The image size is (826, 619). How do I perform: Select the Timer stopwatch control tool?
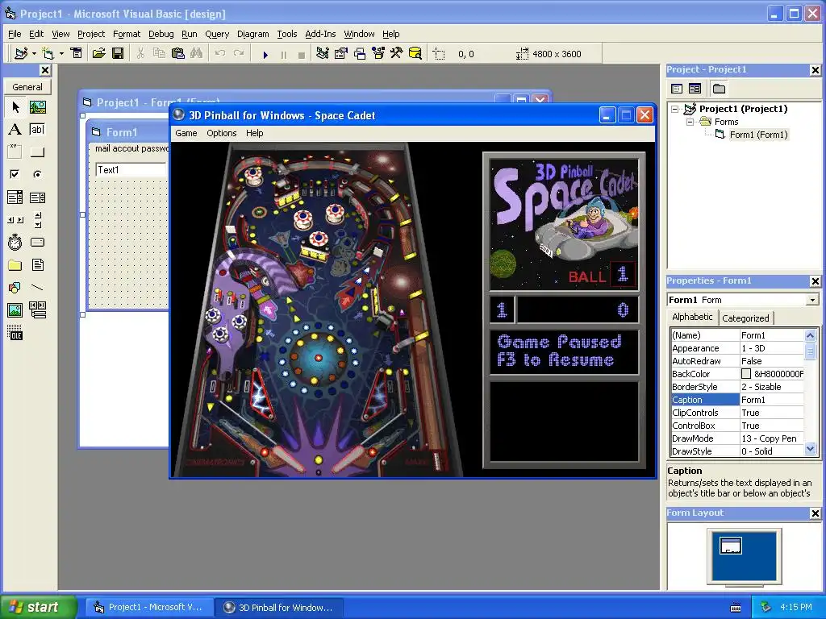point(15,242)
